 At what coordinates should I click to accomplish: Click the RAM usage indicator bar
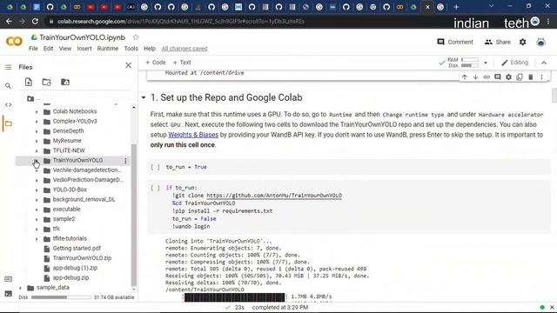[470, 60]
